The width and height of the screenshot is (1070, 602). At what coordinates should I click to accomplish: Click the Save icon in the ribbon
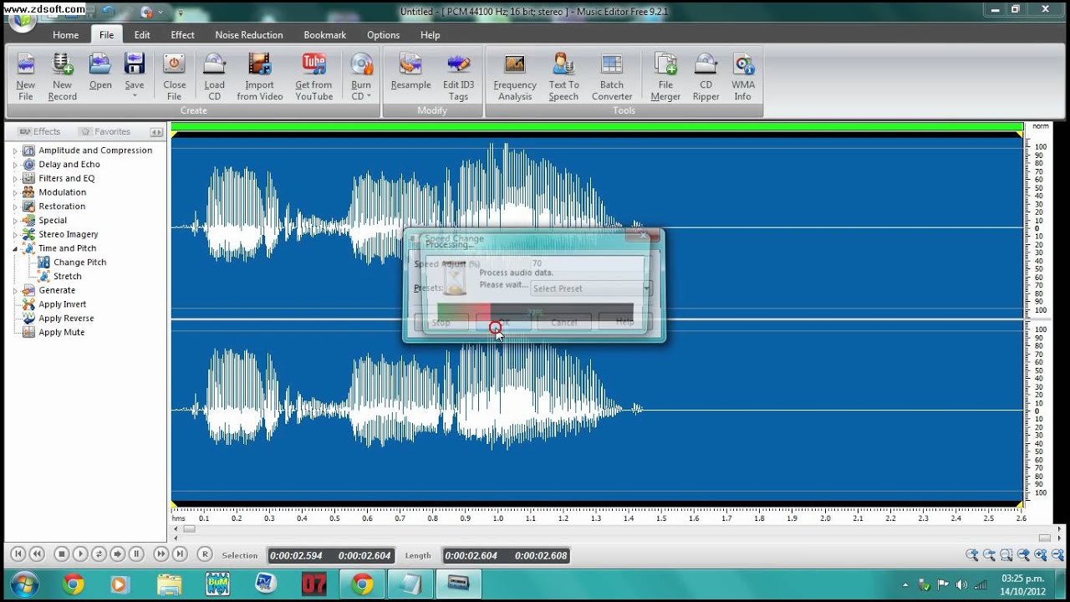click(135, 64)
